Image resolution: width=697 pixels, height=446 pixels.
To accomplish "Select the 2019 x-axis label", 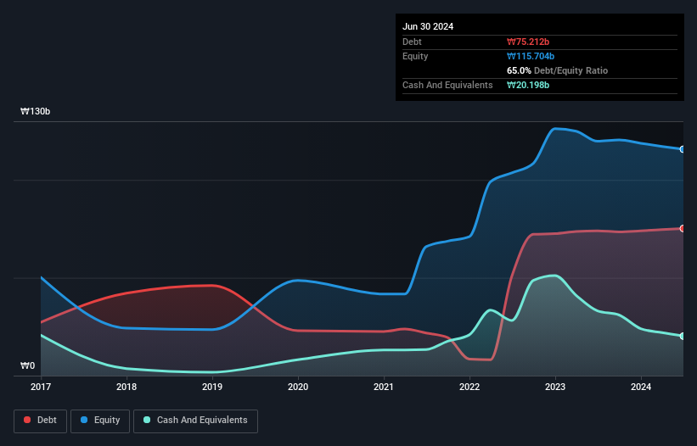I will (212, 387).
